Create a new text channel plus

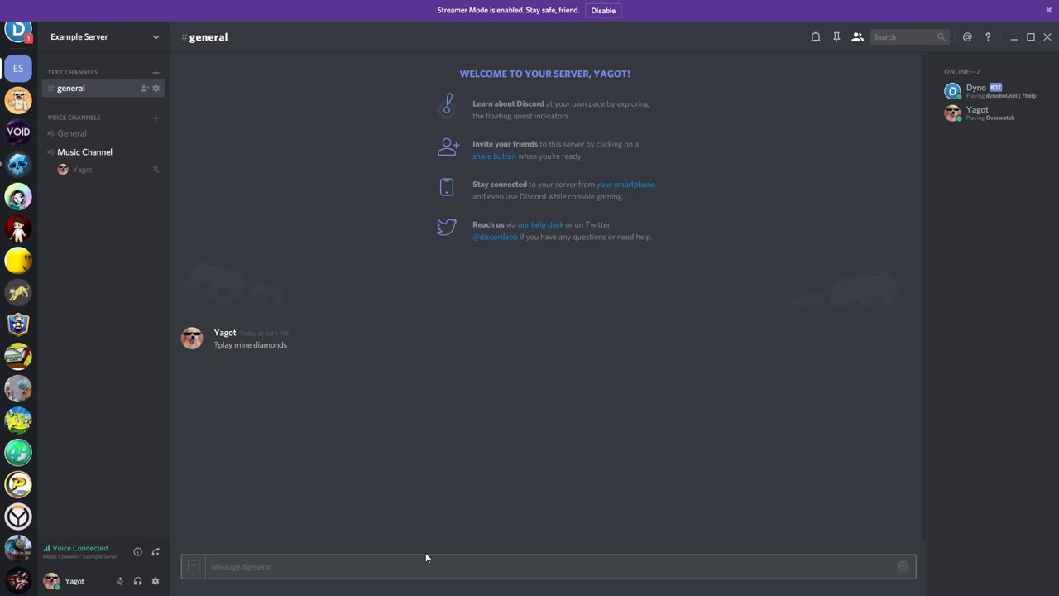coord(156,73)
